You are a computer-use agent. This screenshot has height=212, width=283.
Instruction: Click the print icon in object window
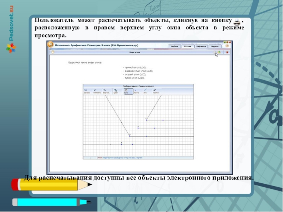point(215,52)
